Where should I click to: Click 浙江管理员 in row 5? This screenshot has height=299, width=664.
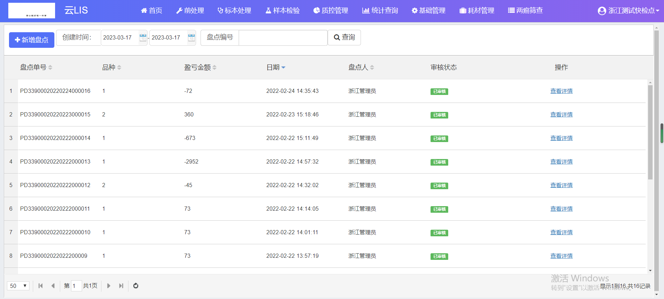click(362, 185)
